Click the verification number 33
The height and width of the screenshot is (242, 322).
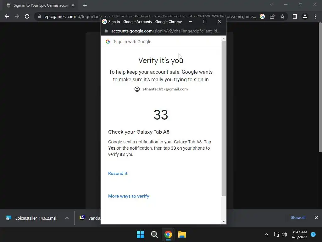[161, 115]
